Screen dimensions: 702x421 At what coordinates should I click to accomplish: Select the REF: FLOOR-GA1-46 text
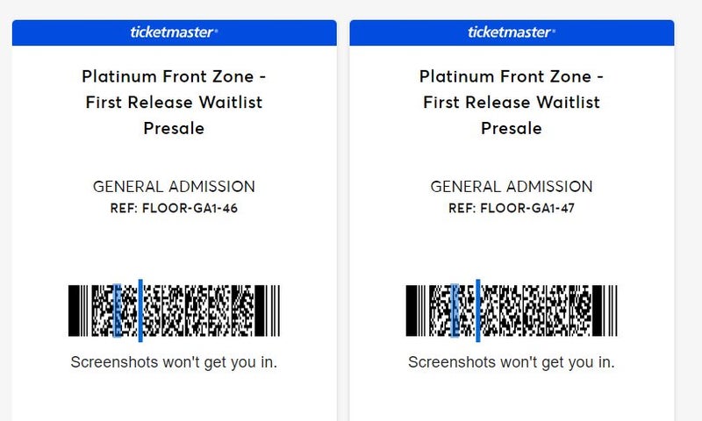pos(174,209)
